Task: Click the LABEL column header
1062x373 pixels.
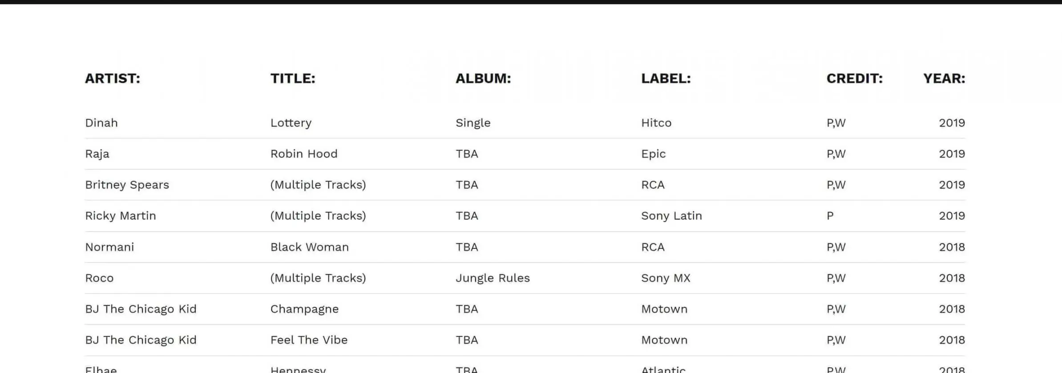Action: tap(666, 79)
